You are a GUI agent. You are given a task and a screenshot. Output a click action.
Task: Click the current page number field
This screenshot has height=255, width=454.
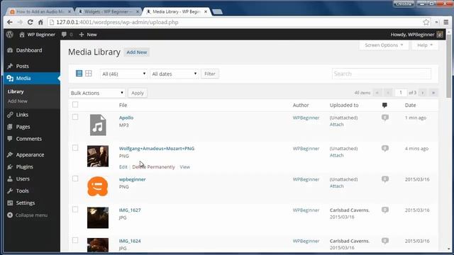[401, 93]
